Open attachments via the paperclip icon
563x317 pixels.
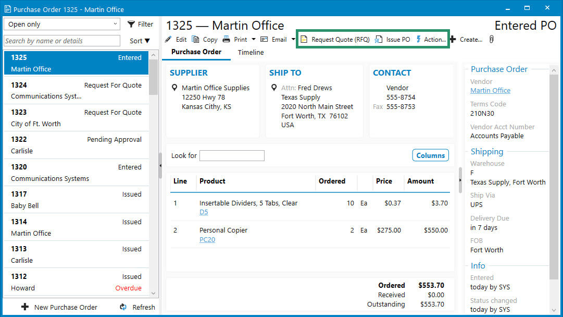click(x=492, y=40)
